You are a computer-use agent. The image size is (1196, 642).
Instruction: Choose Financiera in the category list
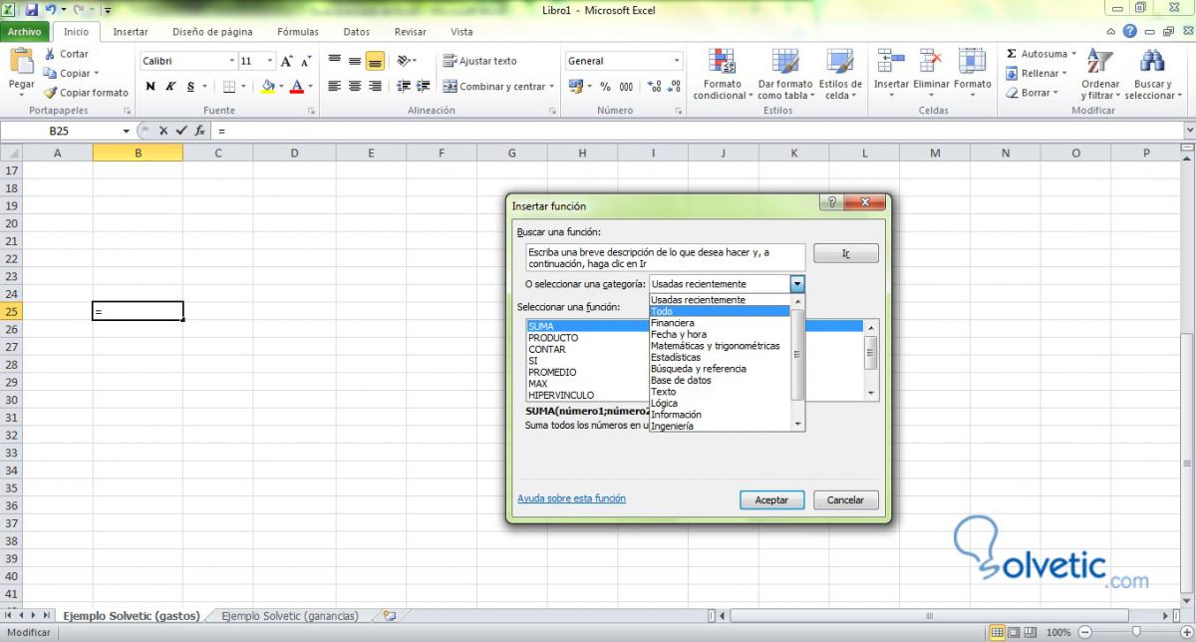pyautogui.click(x=719, y=323)
